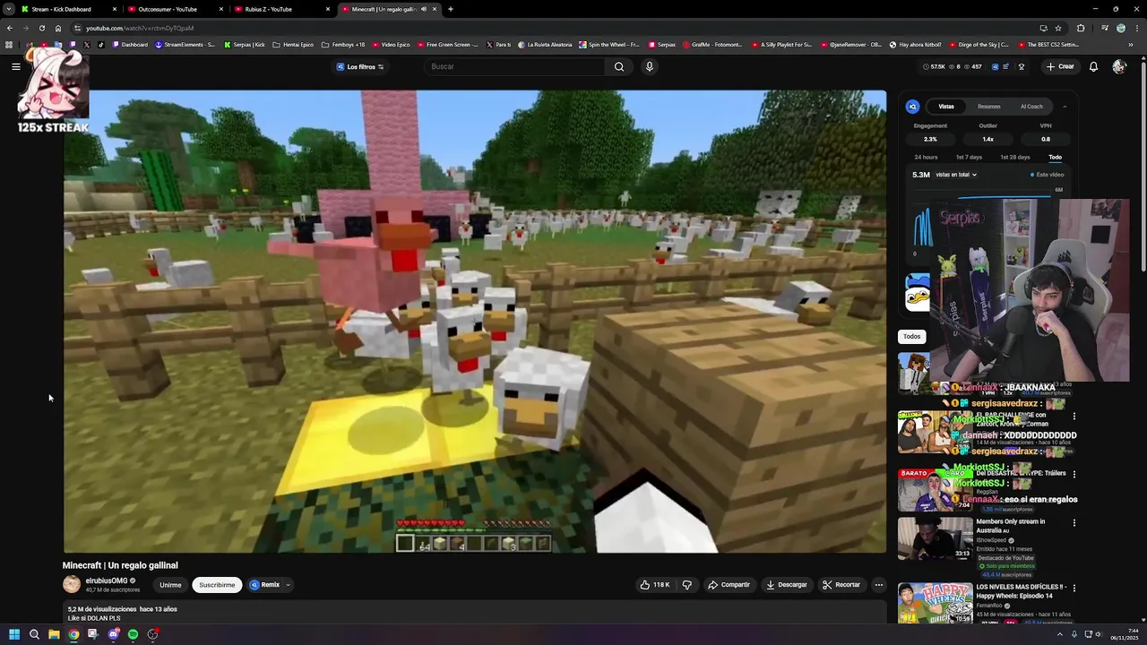Viewport: 1147px width, 645px height.
Task: Click the browser address bar
Action: point(556,28)
